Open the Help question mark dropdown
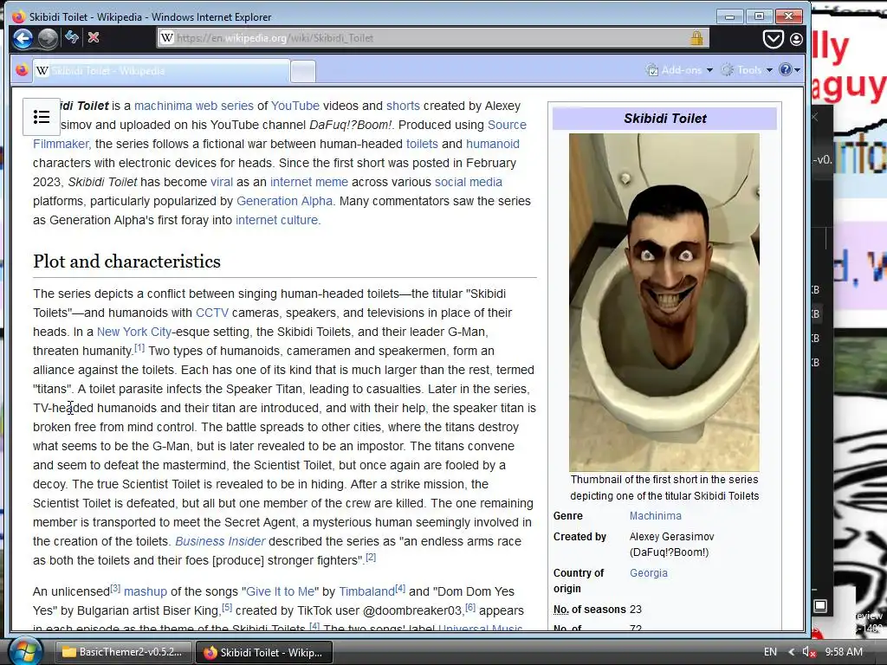The height and width of the screenshot is (665, 887). tap(790, 70)
